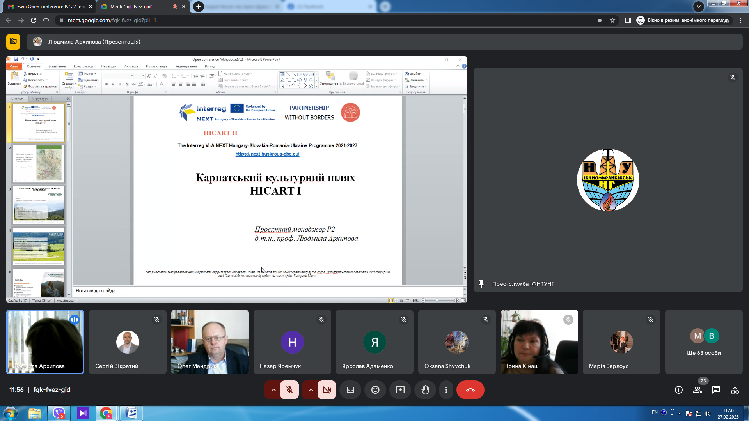
Task: Unpin Прес-служба ІФНТУНГ pin icon
Action: click(481, 284)
